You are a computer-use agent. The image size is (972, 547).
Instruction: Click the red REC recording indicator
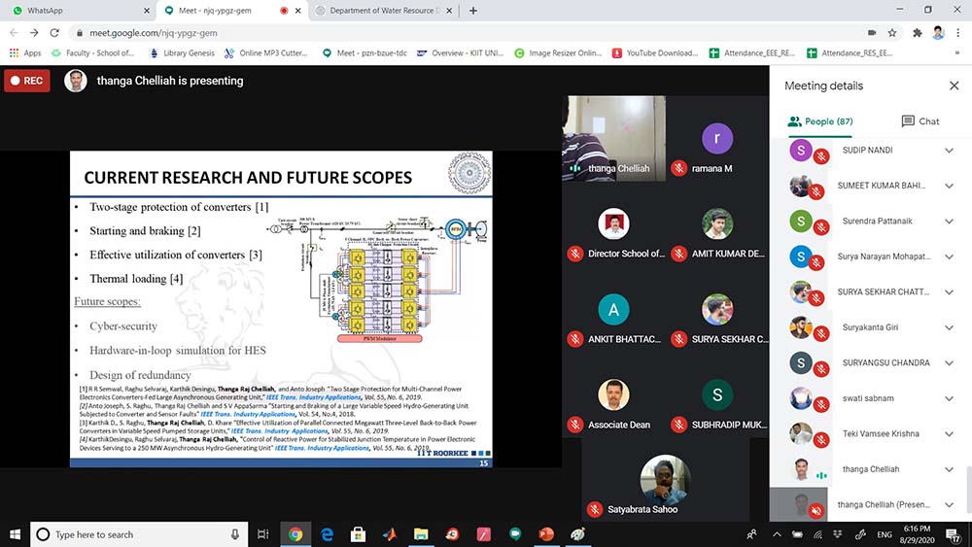click(x=26, y=81)
